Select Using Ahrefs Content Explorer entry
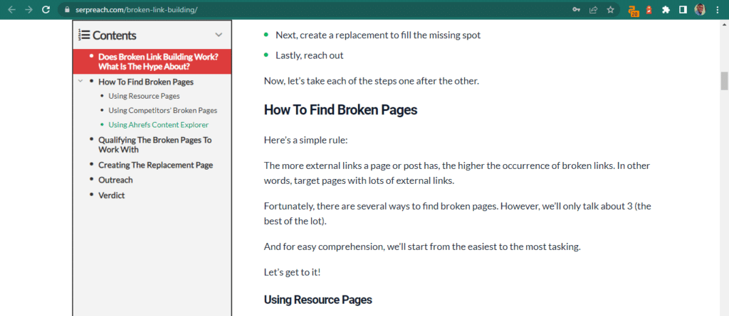Screen dimensions: 729x316 tap(159, 125)
